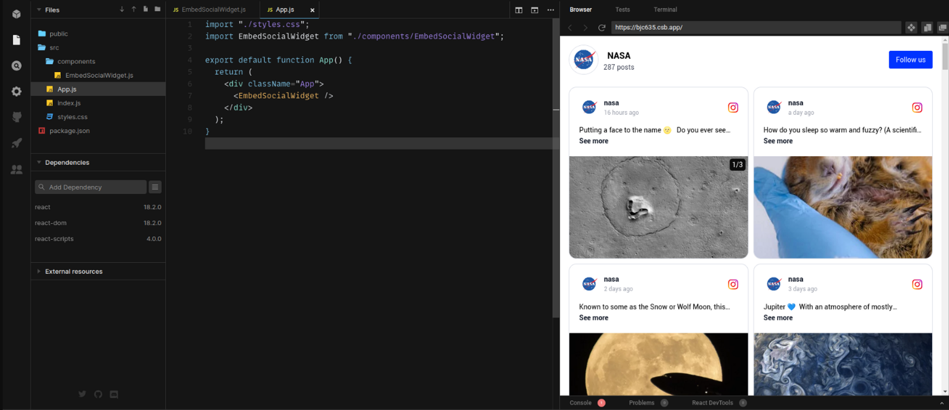Screen dimensions: 949x410
Task: Click the upload arrow icon in Files header
Action: pyautogui.click(x=134, y=9)
